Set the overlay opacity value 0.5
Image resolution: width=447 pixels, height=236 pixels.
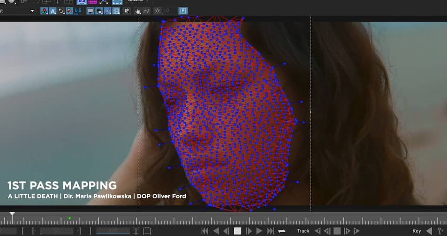(x=78, y=11)
